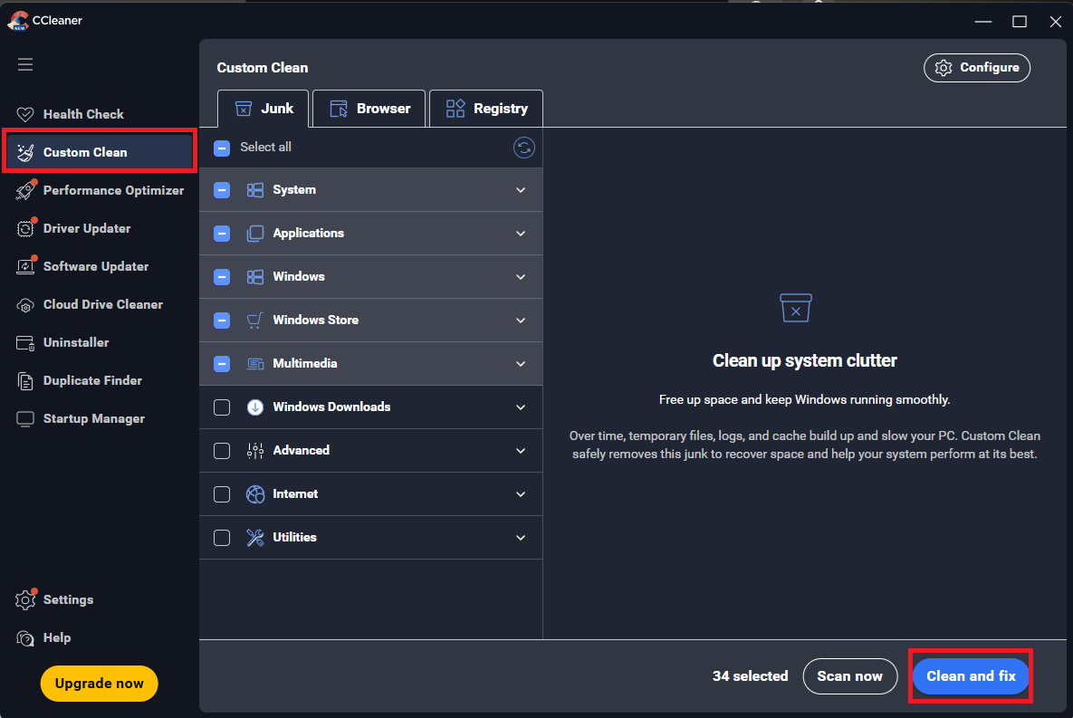This screenshot has width=1073, height=718.
Task: Expand the Internet chevron
Action: (521, 494)
